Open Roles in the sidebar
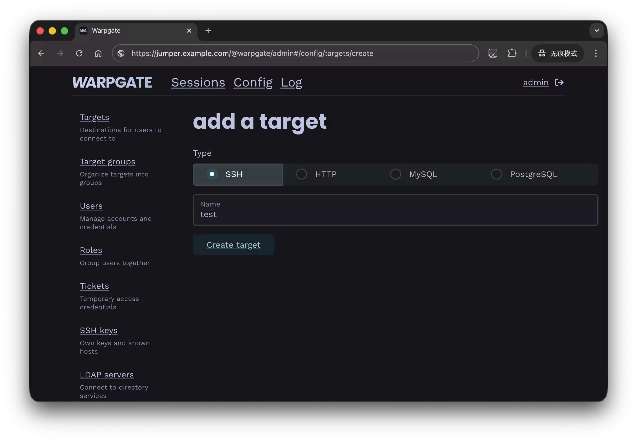 [x=91, y=250]
